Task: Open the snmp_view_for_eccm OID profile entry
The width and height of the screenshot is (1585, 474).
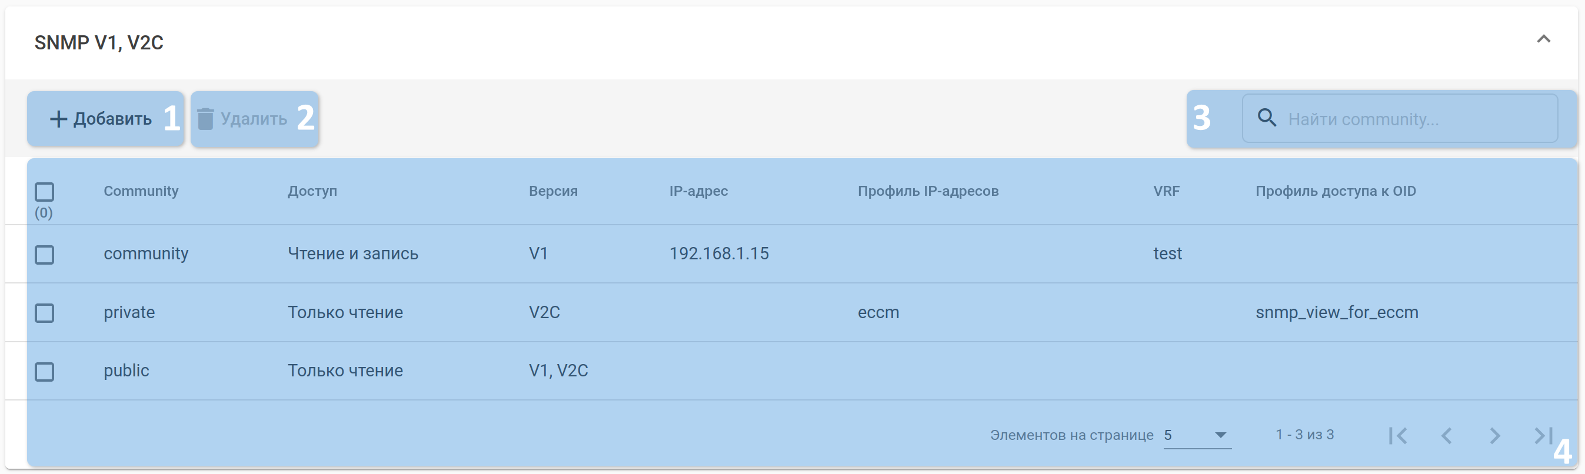Action: 1336,312
